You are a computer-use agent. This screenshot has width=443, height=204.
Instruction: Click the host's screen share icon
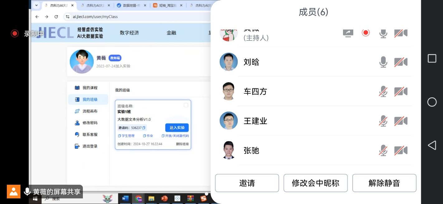point(348,33)
